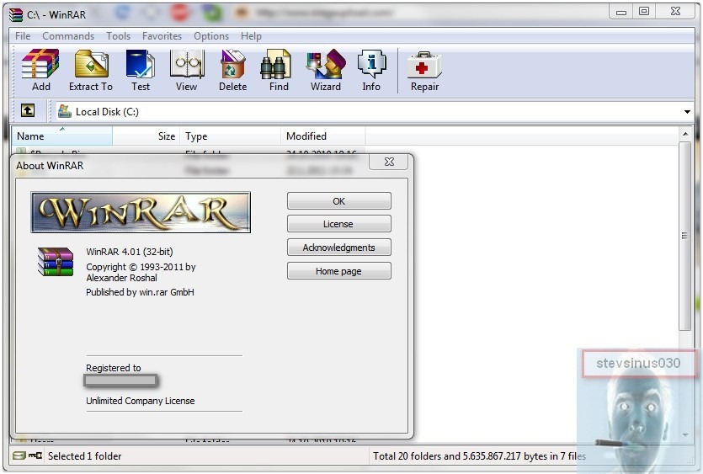Open the View file tool

click(x=187, y=71)
